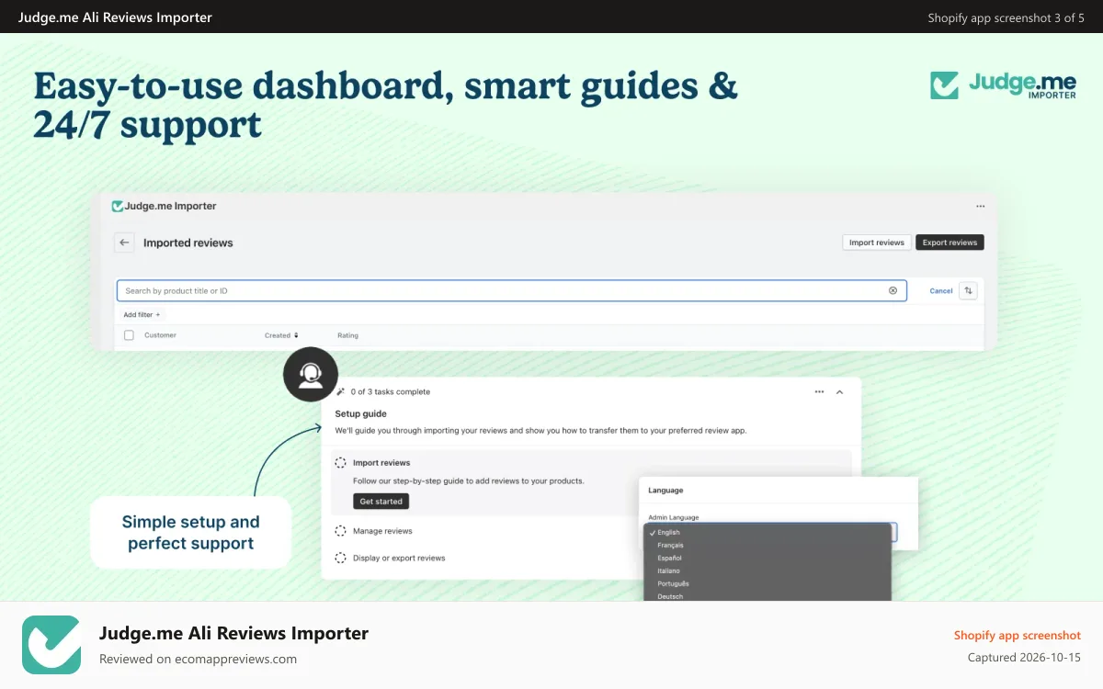Click Cancel next to the search field
Viewport: 1103px width, 689px height.
pyautogui.click(x=941, y=291)
